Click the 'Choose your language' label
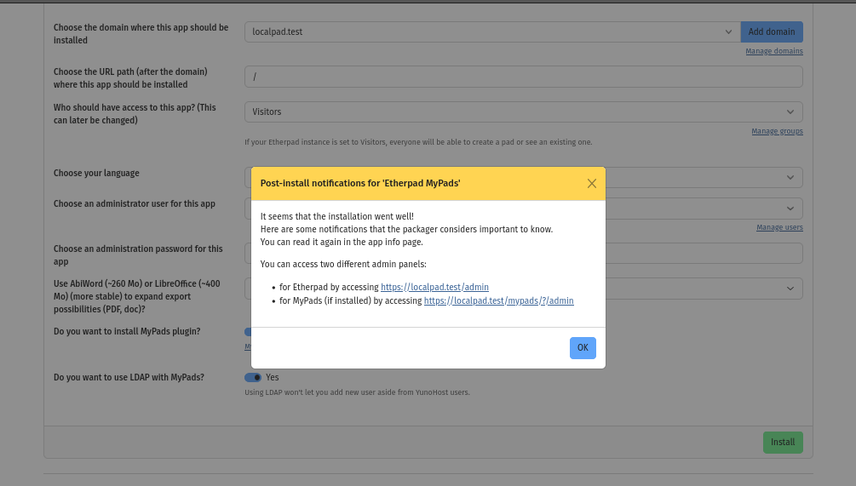 pos(96,173)
